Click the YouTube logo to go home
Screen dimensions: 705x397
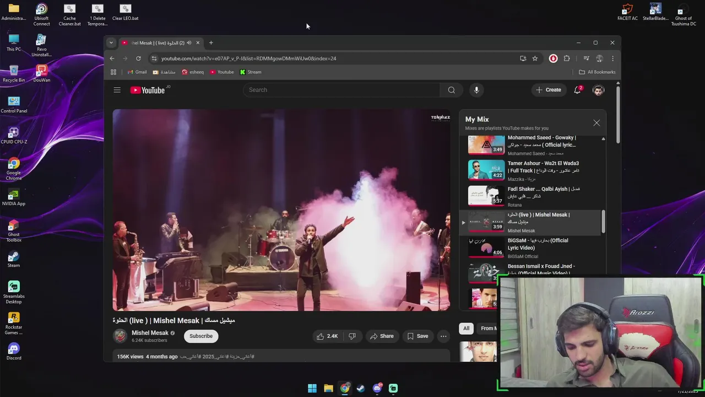click(148, 90)
